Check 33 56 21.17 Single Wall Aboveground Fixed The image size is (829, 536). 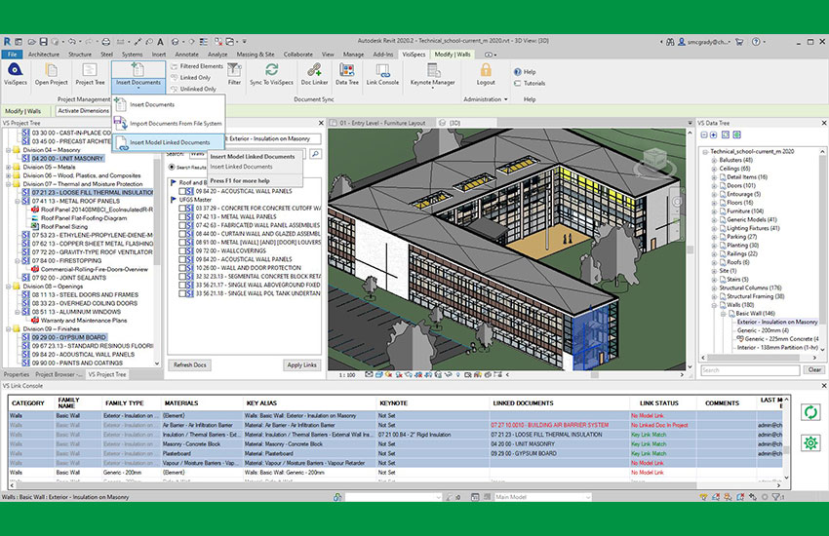pyautogui.click(x=181, y=285)
